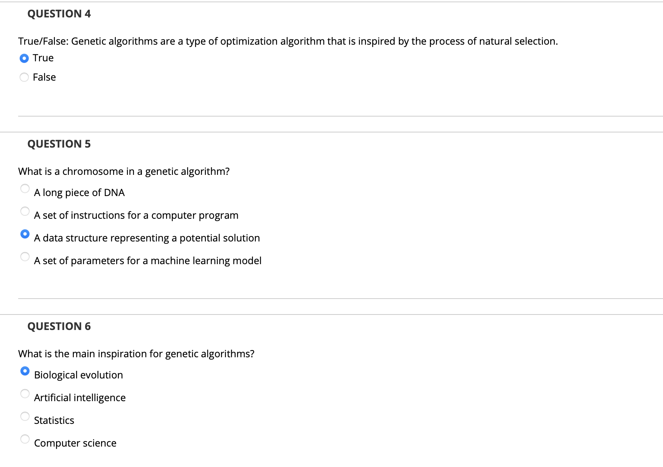The width and height of the screenshot is (663, 467).
Task: Select 'A long piece of DNA' option
Action: tap(25, 188)
